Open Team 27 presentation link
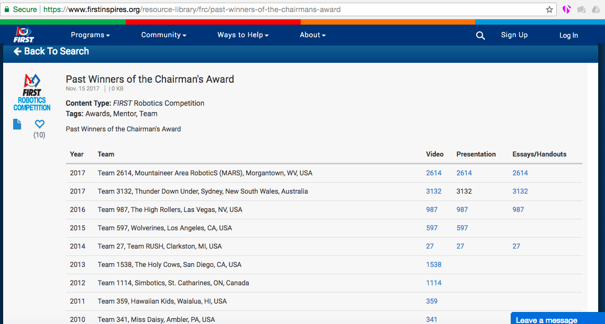The width and height of the screenshot is (605, 324). pyautogui.click(x=460, y=246)
